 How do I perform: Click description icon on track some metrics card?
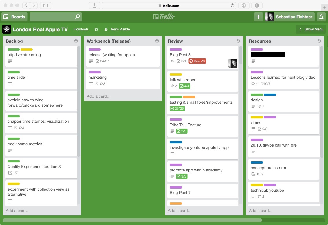10,150
